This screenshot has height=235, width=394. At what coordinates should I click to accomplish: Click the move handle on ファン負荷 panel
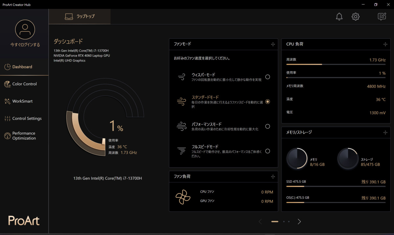tap(273, 176)
